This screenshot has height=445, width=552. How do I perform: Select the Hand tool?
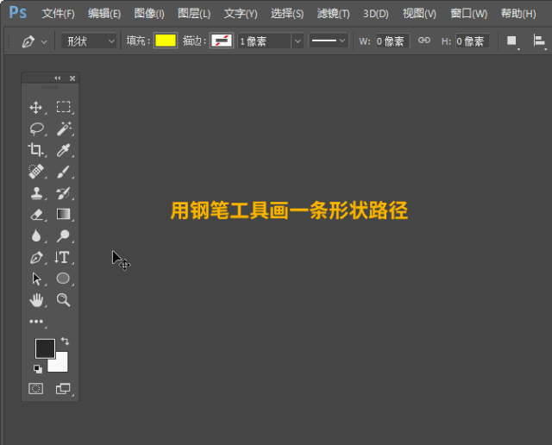tap(36, 300)
